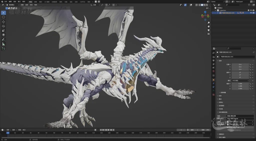Jump to timeline end frame button

pyautogui.click(x=113, y=130)
